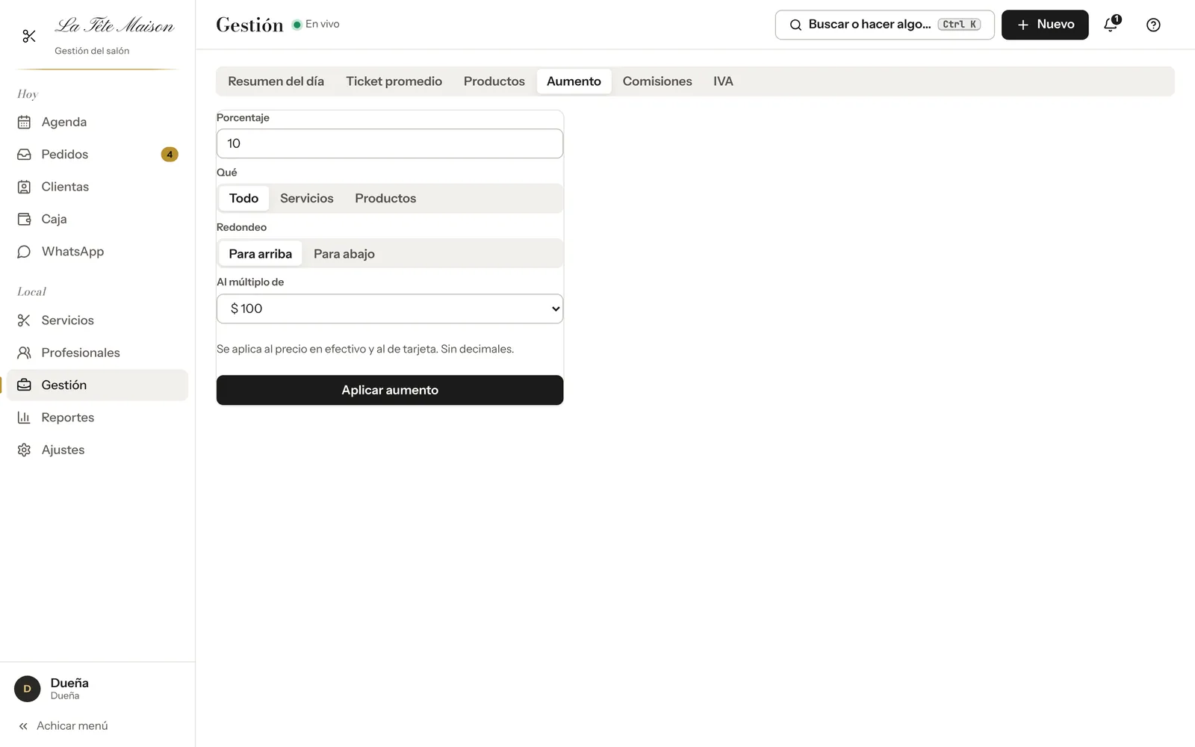Click the Dueña avatar circle
Image resolution: width=1195 pixels, height=747 pixels.
click(28, 689)
